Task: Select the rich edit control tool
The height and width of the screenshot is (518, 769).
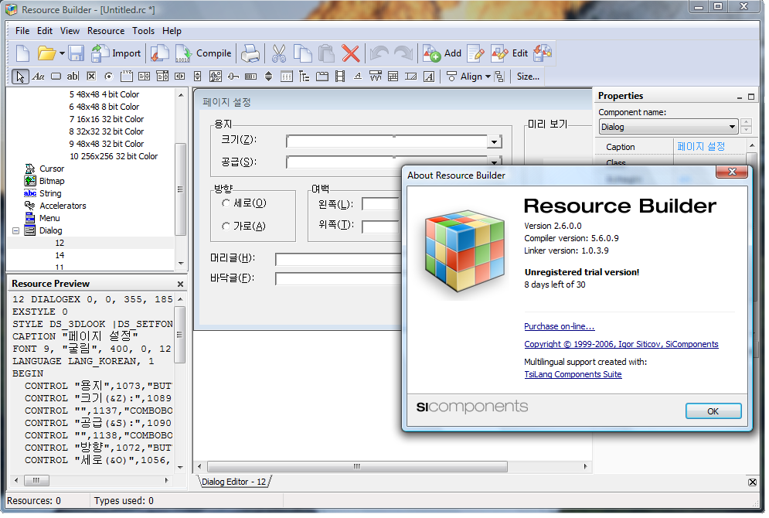Action: tap(429, 77)
